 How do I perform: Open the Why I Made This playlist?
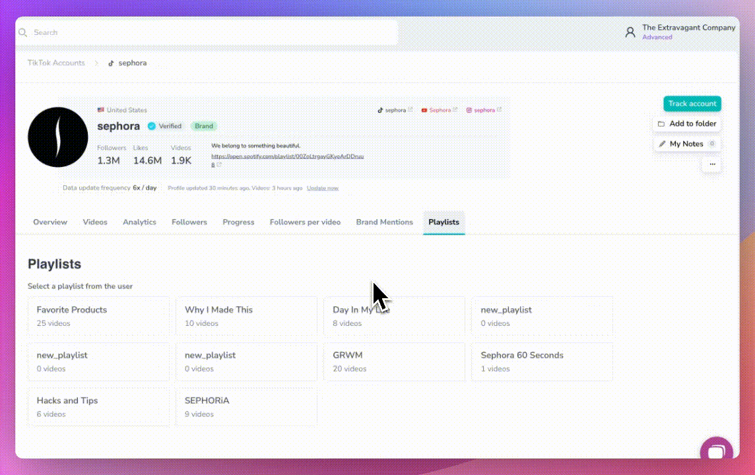(x=247, y=316)
